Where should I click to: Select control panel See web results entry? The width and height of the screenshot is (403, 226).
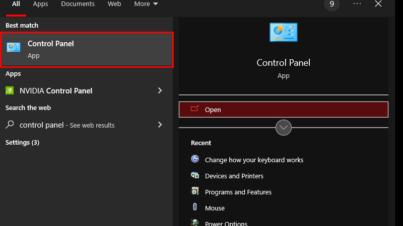86,125
